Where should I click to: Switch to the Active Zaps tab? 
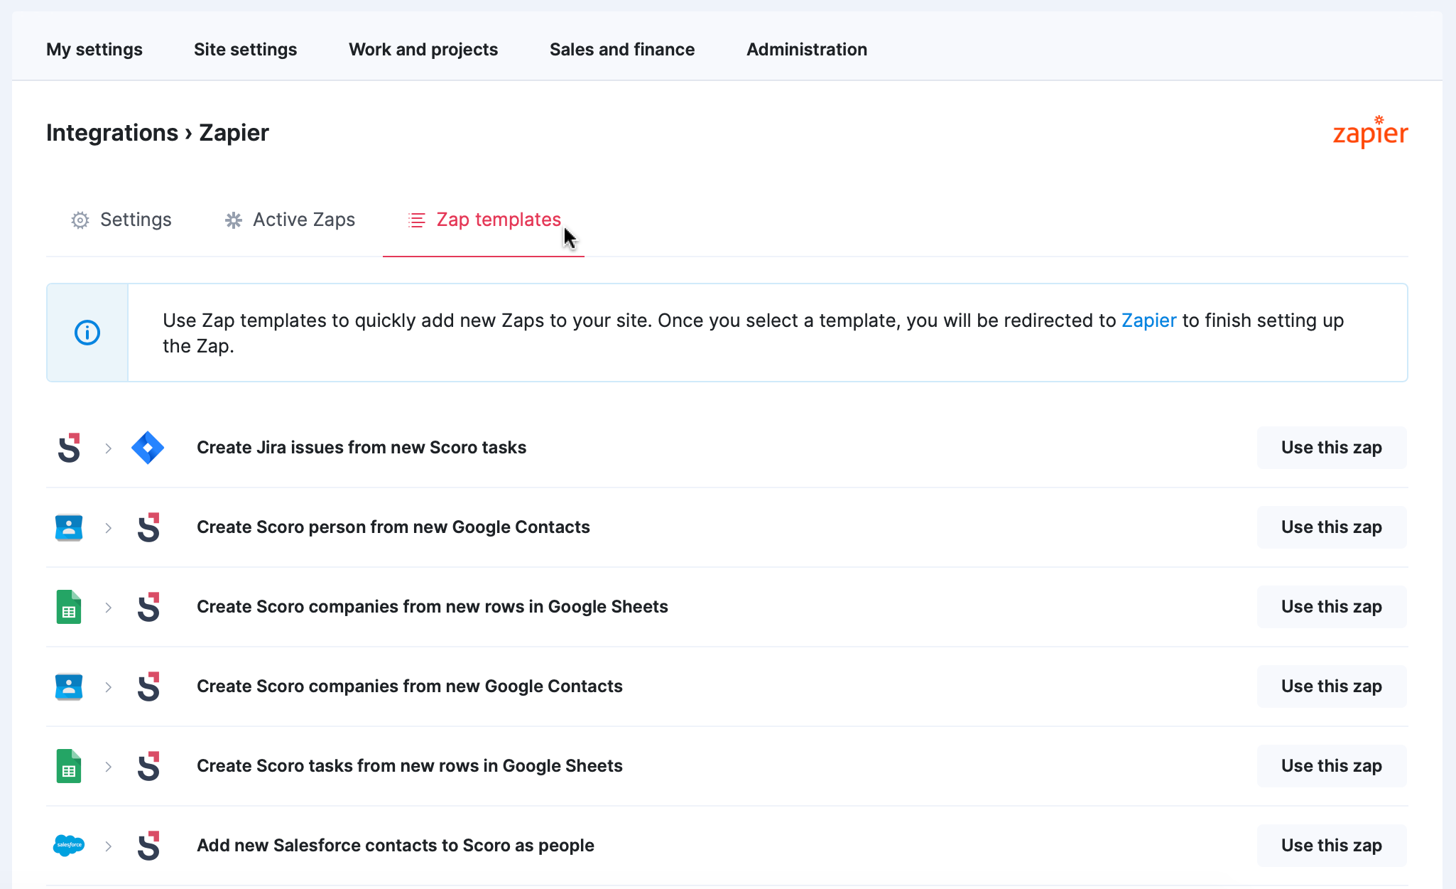pyautogui.click(x=290, y=220)
